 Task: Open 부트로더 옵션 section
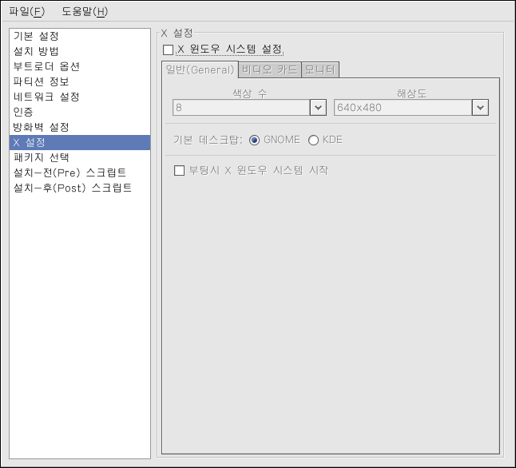coord(46,67)
